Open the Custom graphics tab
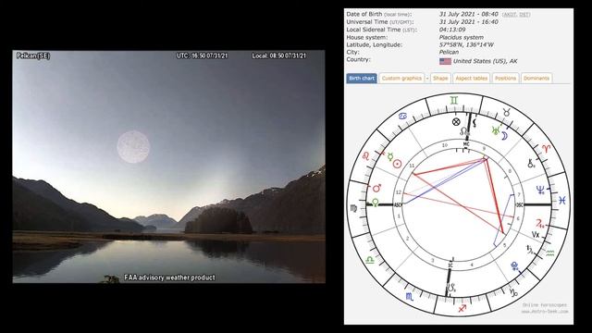 (x=401, y=78)
